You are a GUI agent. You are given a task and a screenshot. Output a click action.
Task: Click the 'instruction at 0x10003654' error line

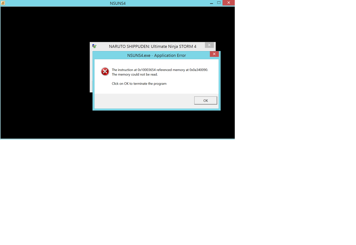[160, 70]
